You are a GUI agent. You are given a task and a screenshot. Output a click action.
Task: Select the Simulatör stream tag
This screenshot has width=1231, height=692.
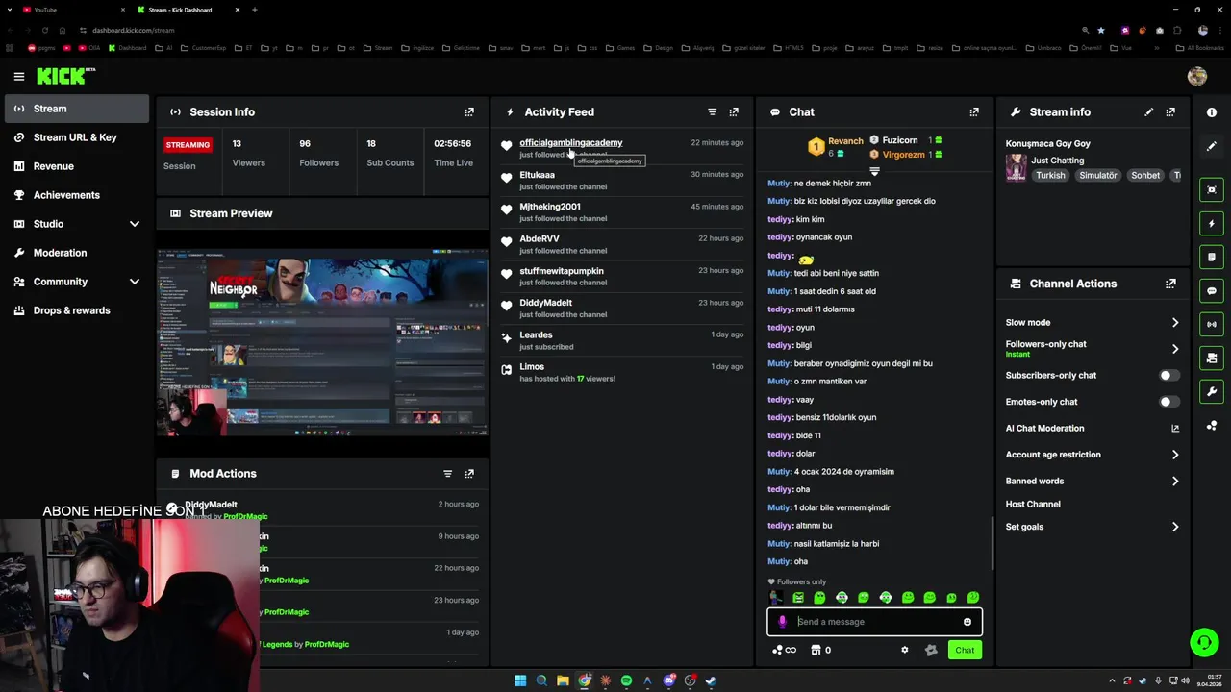pos(1097,176)
